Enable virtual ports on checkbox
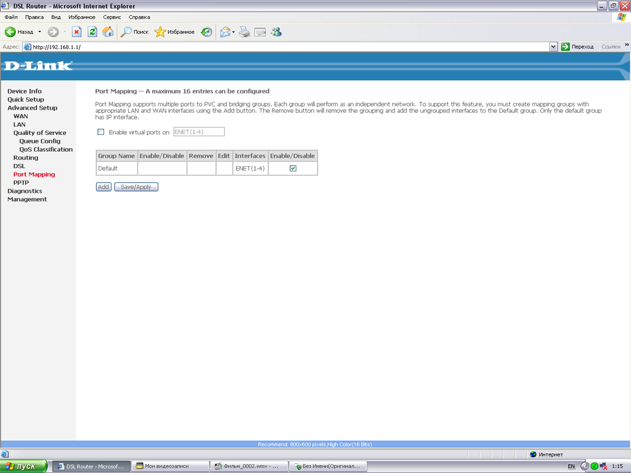631x473 pixels. tap(101, 132)
